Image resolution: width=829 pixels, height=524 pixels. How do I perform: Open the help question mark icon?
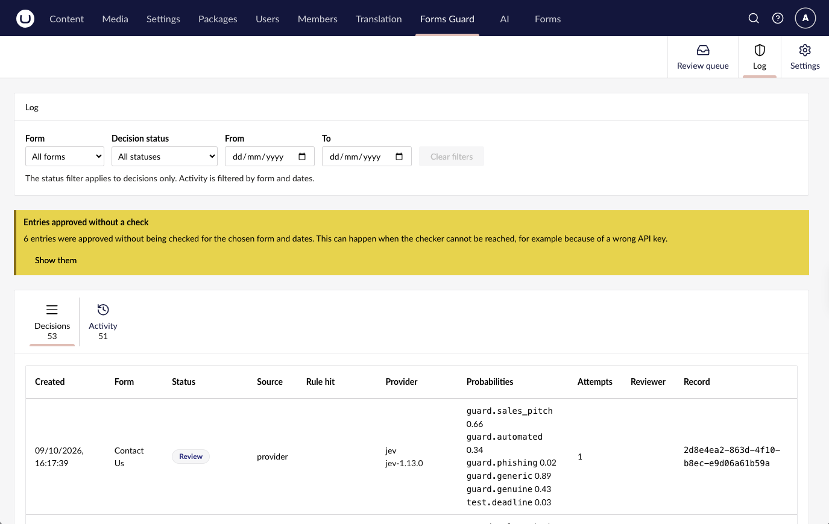tap(778, 19)
